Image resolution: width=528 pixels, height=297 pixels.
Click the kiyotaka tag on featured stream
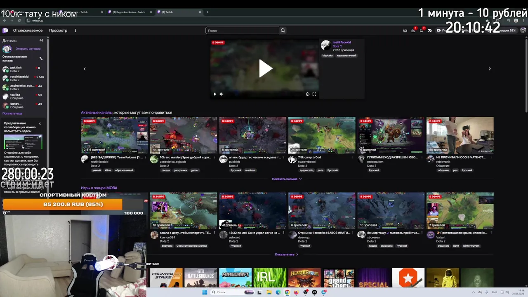[x=328, y=55]
